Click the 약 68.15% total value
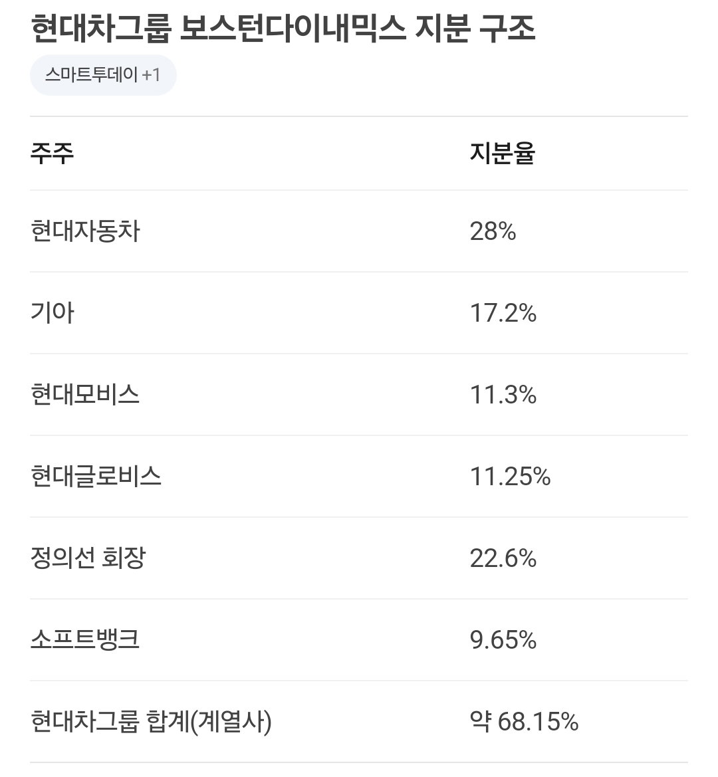 (524, 722)
